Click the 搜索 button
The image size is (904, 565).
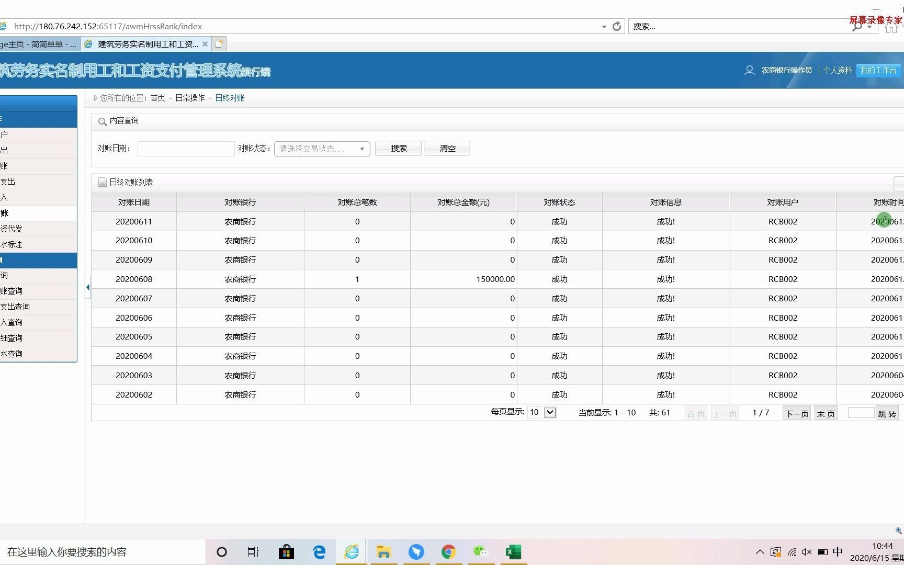[x=398, y=149]
